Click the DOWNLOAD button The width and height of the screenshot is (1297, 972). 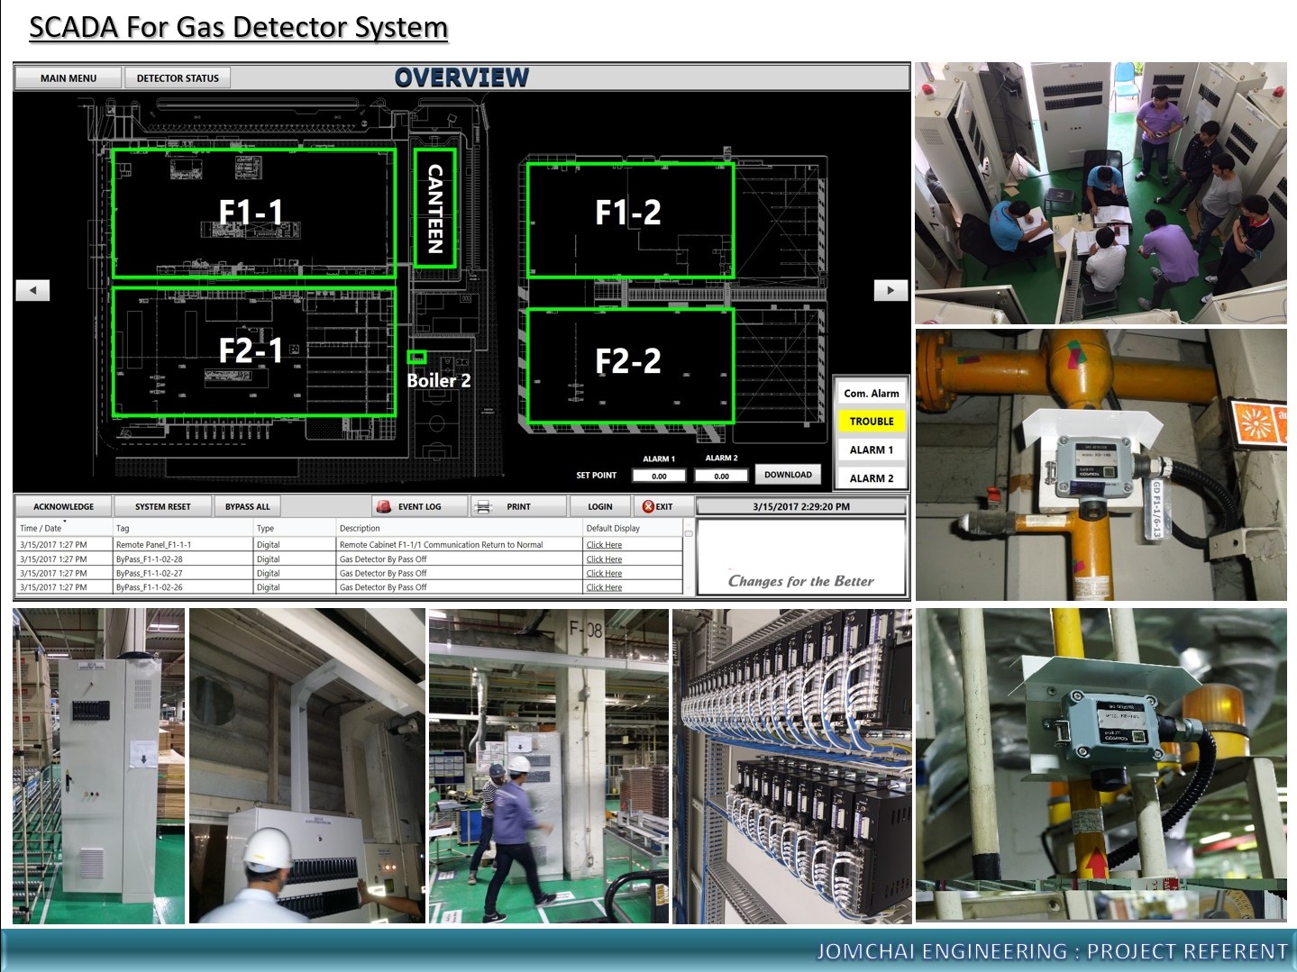tap(788, 475)
